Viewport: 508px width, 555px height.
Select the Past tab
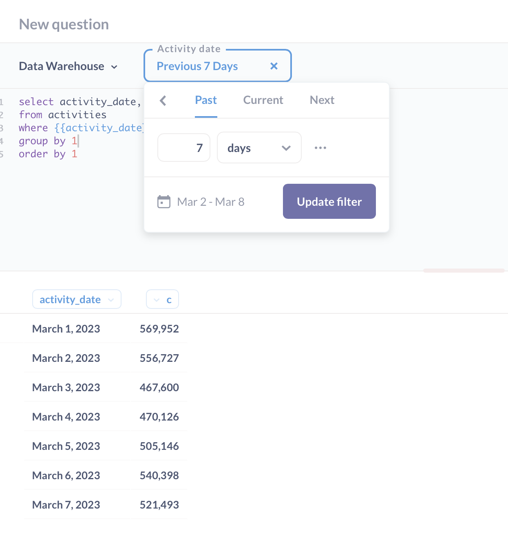[x=205, y=100]
